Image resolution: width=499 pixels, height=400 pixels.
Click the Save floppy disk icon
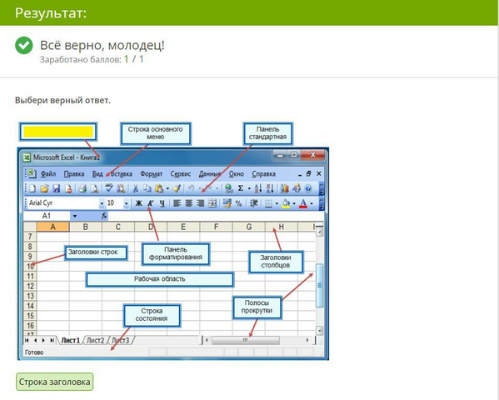pyautogui.click(x=57, y=188)
